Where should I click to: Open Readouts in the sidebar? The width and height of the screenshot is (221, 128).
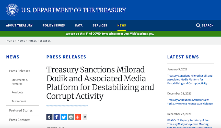click(x=17, y=92)
